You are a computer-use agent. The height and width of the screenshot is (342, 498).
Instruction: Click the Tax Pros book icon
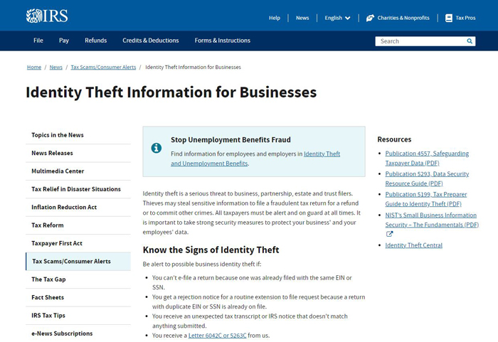click(449, 18)
